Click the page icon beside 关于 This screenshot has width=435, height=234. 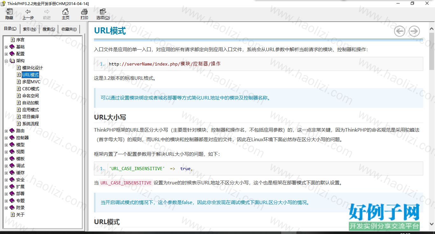point(13,215)
